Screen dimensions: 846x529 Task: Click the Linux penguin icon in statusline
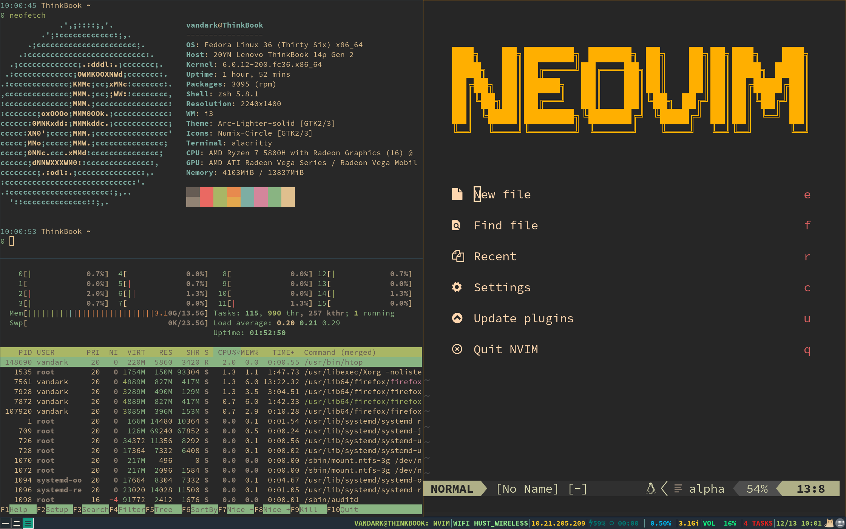pyautogui.click(x=650, y=489)
